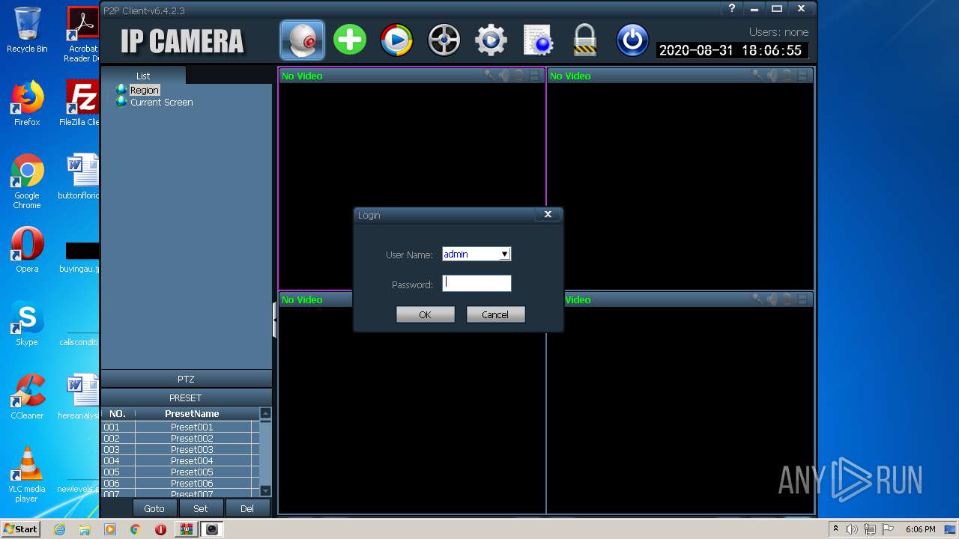959x539 pixels.
Task: Select the Preset001 row
Action: 180,427
